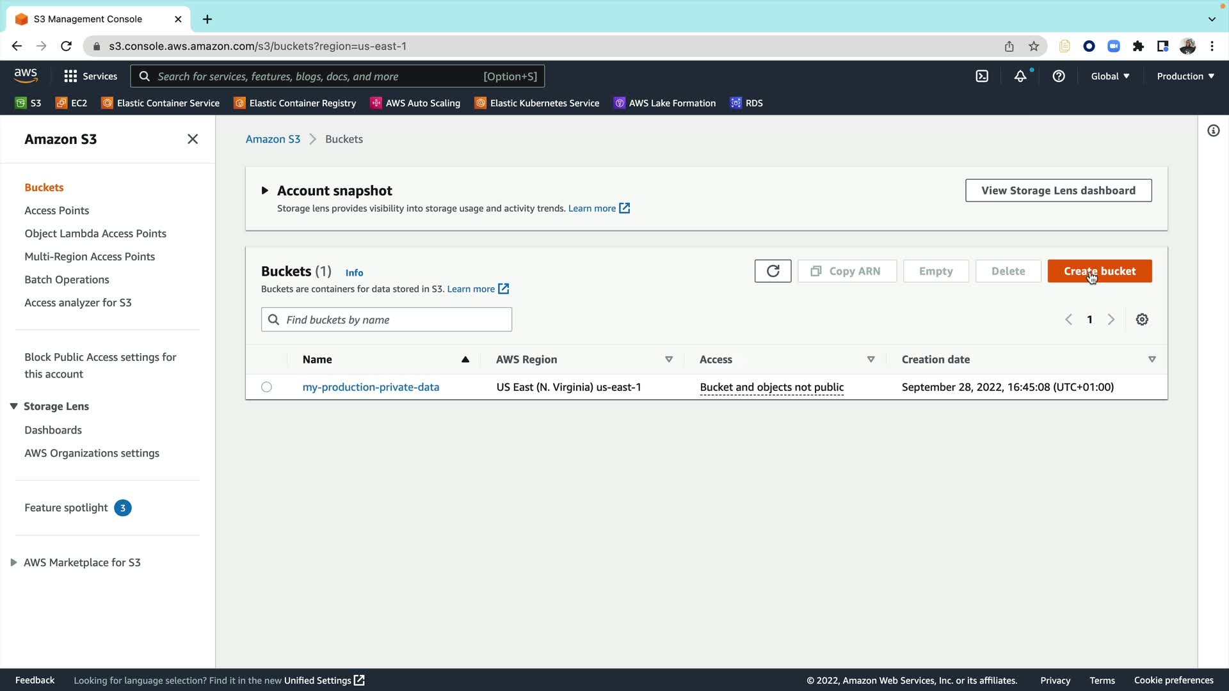Click the help question mark icon
Image resolution: width=1229 pixels, height=691 pixels.
point(1059,76)
